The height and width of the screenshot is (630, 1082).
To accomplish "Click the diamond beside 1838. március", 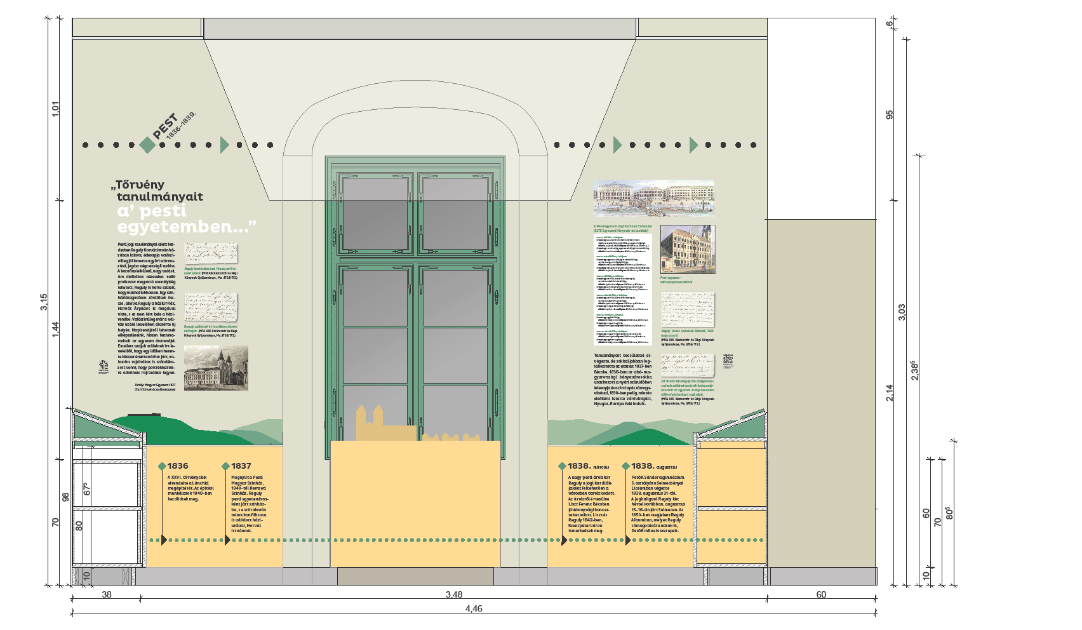I will (562, 466).
